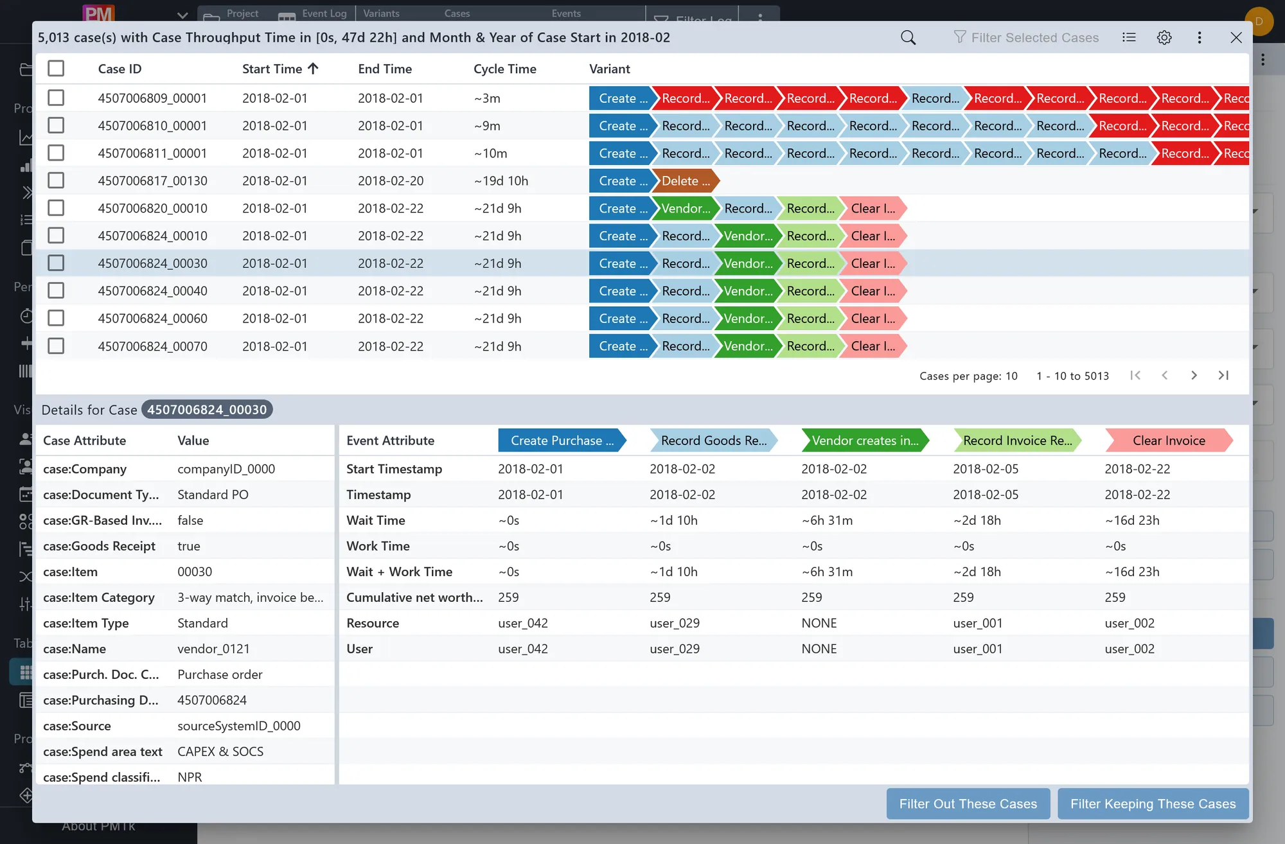Click Filter Selected Cases button
The image size is (1285, 844).
pos(1026,37)
